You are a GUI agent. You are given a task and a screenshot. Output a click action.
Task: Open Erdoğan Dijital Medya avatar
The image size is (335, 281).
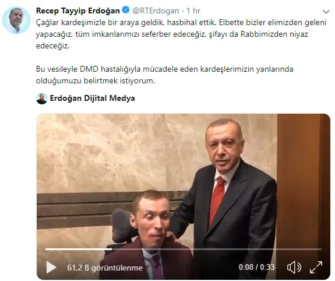click(x=42, y=99)
